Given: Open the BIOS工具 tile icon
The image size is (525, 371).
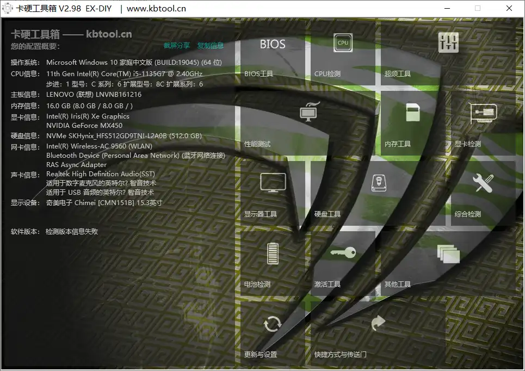Looking at the screenshot, I should point(273,44).
